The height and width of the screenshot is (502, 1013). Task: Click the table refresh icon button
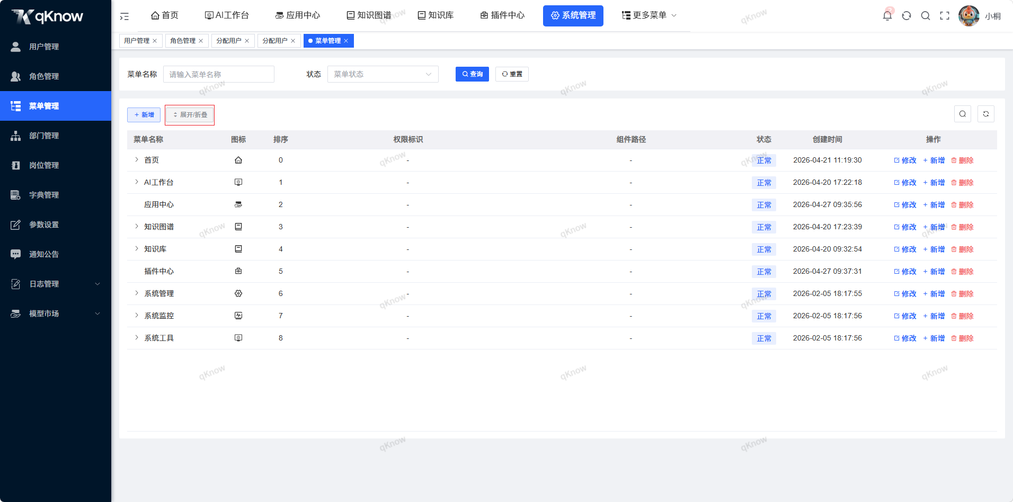point(986,114)
